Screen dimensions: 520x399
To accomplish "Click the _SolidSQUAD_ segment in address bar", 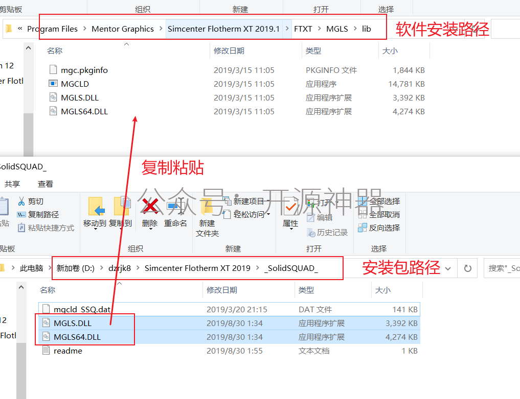I will pyautogui.click(x=291, y=268).
